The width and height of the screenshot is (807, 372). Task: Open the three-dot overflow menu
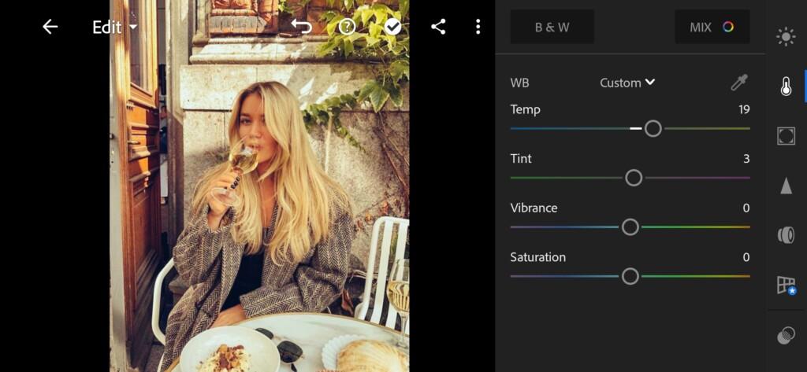(x=478, y=27)
